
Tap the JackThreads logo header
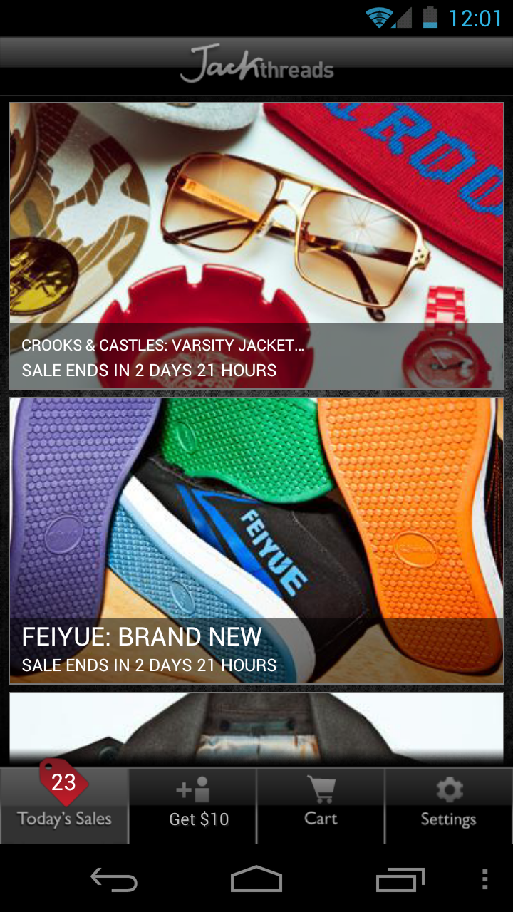point(256,63)
